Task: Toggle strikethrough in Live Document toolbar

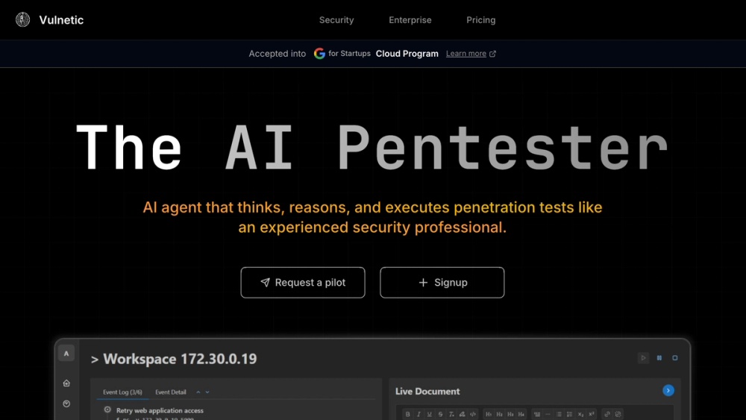Action: (x=441, y=414)
